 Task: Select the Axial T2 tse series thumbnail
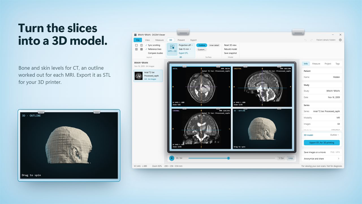coord(148,76)
